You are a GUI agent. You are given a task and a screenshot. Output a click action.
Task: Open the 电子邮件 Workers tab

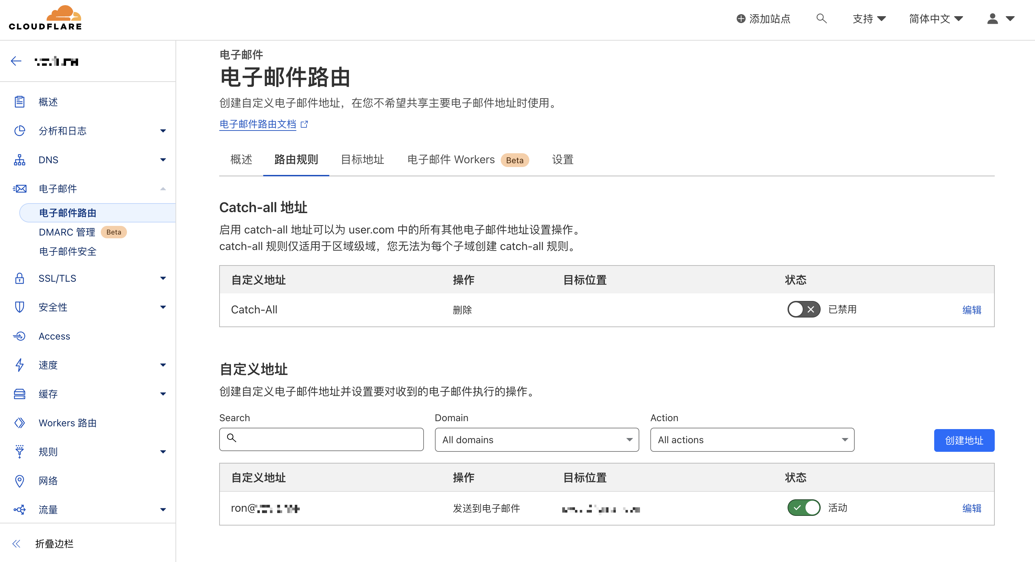coord(468,159)
